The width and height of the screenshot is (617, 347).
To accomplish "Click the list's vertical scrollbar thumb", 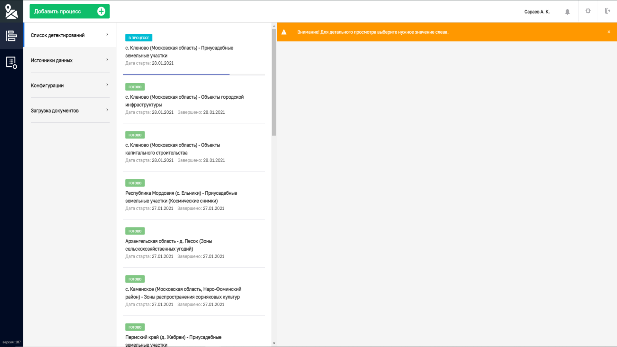I will tap(274, 82).
